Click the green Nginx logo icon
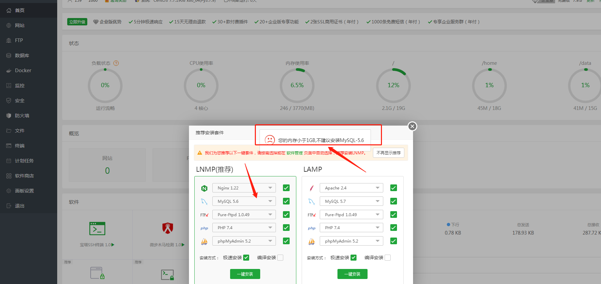This screenshot has height=284, width=601. (x=204, y=188)
